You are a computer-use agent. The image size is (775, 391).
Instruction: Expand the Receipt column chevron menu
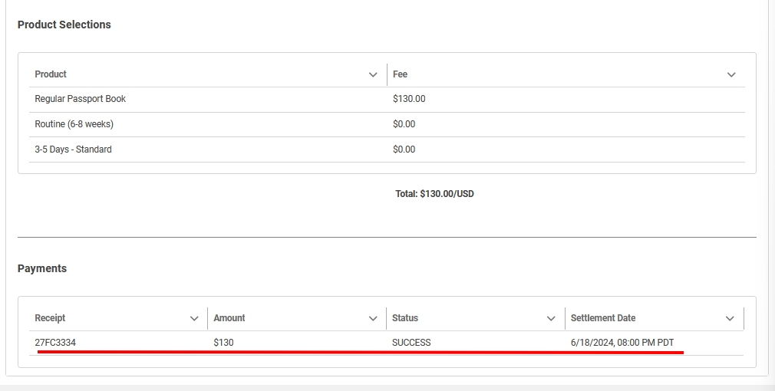[194, 319]
